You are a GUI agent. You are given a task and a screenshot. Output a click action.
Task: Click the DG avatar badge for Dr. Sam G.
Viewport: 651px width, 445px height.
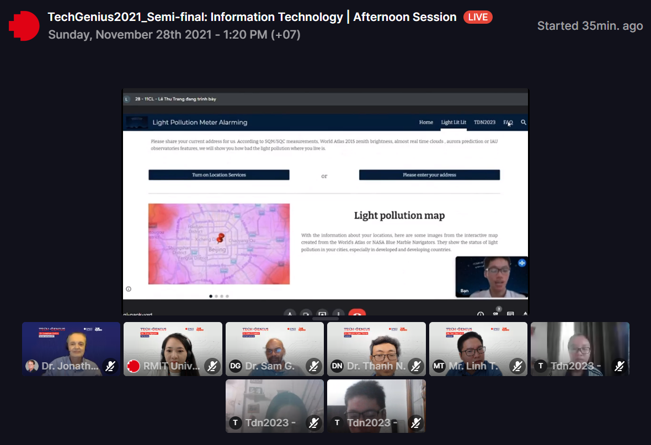point(236,366)
